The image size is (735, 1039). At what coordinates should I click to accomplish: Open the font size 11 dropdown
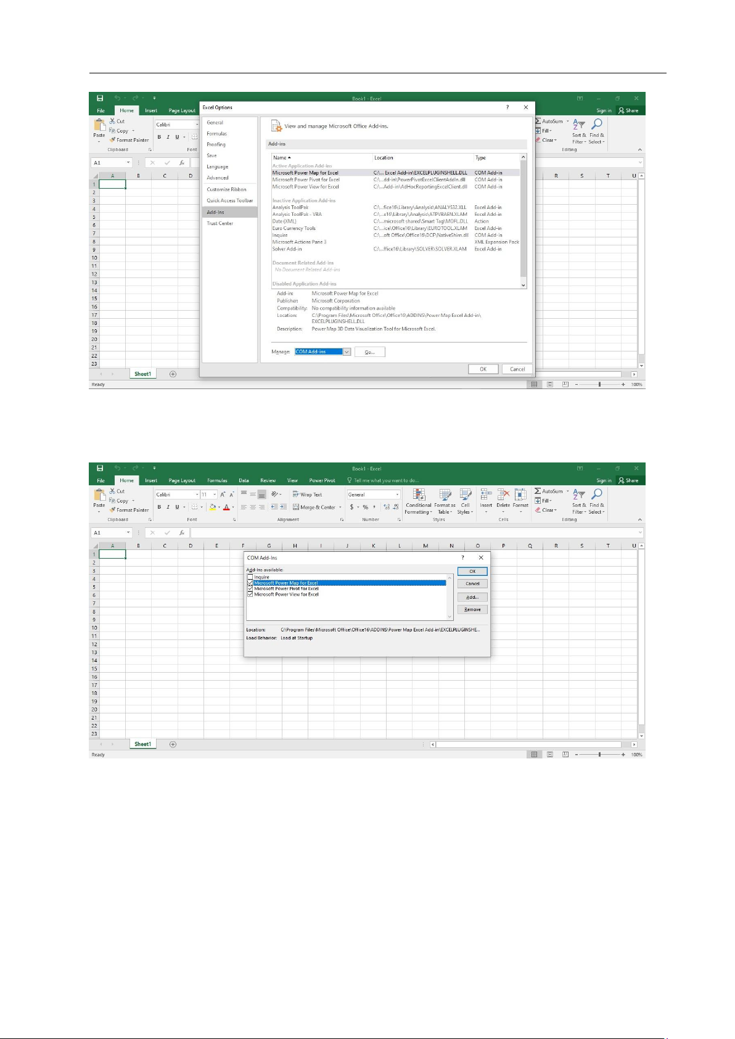pyautogui.click(x=215, y=495)
